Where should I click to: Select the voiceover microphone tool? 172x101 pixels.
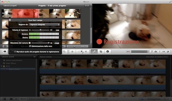94,51
